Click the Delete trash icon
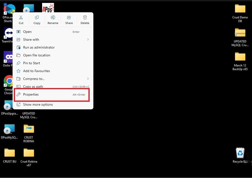The image size is (252, 178). (85, 18)
